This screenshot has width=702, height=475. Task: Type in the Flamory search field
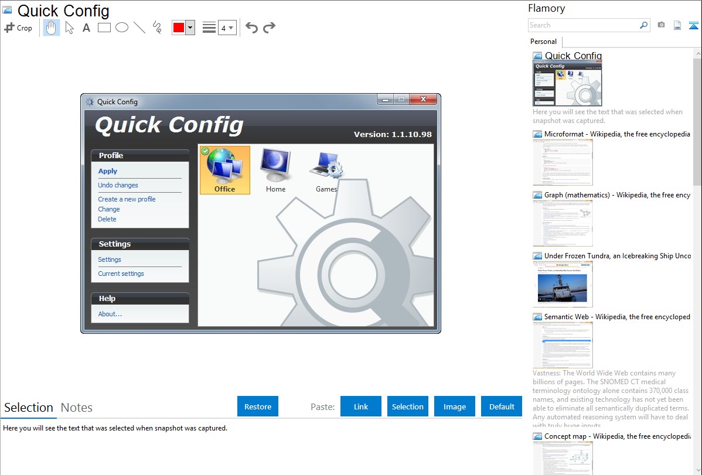(x=583, y=25)
